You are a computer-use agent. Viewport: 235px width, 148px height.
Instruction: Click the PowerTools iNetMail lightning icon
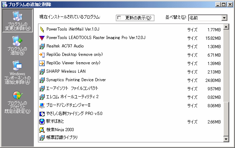click(42, 30)
